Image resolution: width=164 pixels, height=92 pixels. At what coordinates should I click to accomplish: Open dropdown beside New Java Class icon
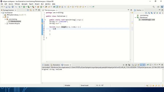pos(43,7)
